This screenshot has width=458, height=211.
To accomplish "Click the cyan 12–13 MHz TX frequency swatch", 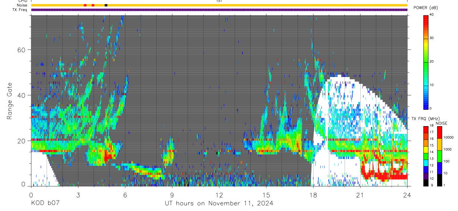I will click(x=426, y=163).
